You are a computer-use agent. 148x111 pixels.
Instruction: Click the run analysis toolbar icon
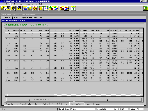point(25,8)
